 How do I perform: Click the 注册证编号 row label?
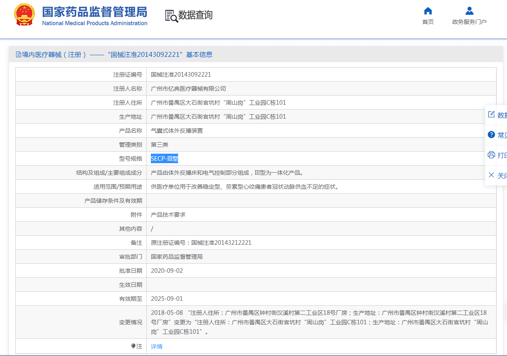pyautogui.click(x=128, y=75)
